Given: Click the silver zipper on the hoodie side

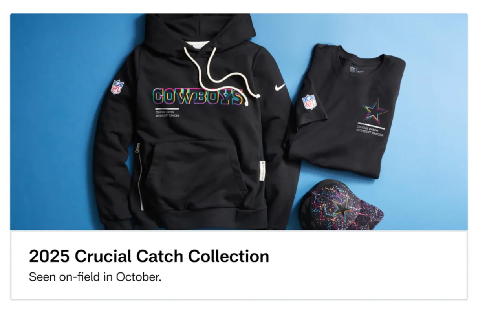Looking at the screenshot, I should (139, 176).
